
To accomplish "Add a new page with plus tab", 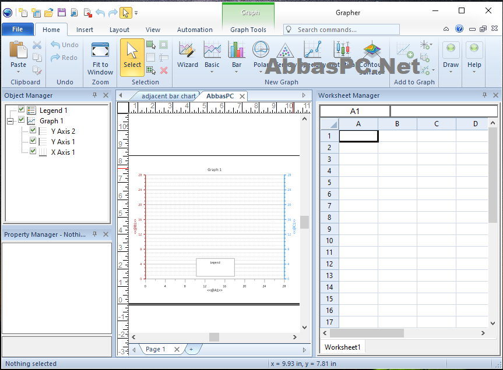I will (191, 349).
